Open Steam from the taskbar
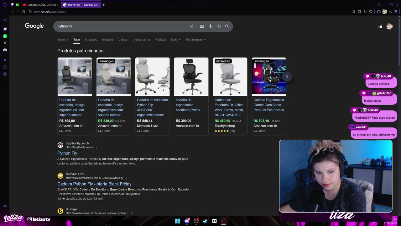 tap(205, 221)
